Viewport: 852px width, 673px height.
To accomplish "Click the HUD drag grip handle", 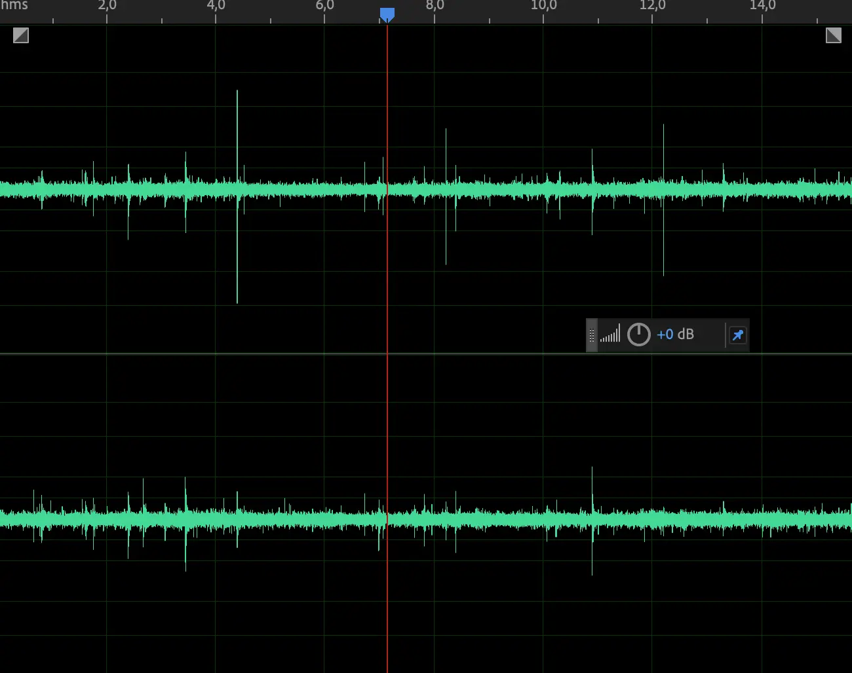I will [x=592, y=335].
